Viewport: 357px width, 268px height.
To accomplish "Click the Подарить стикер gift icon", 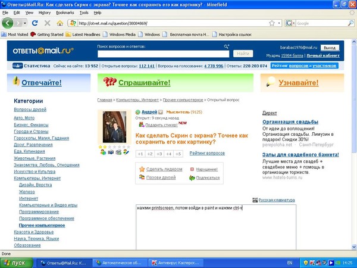I will [x=142, y=124].
